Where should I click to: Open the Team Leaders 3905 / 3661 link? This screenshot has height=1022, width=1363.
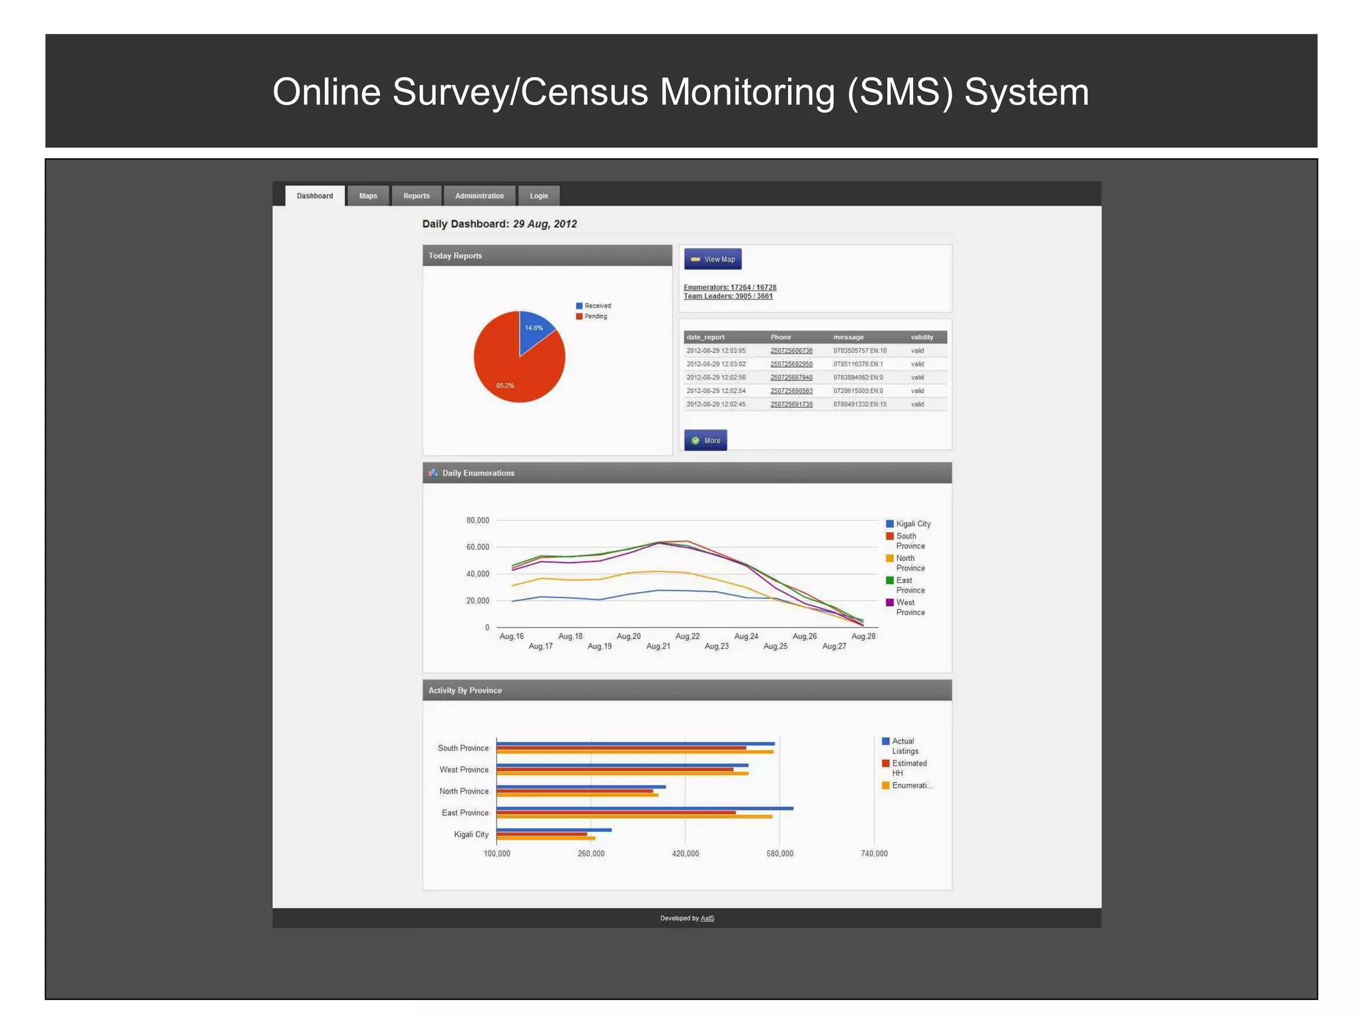pyautogui.click(x=728, y=297)
